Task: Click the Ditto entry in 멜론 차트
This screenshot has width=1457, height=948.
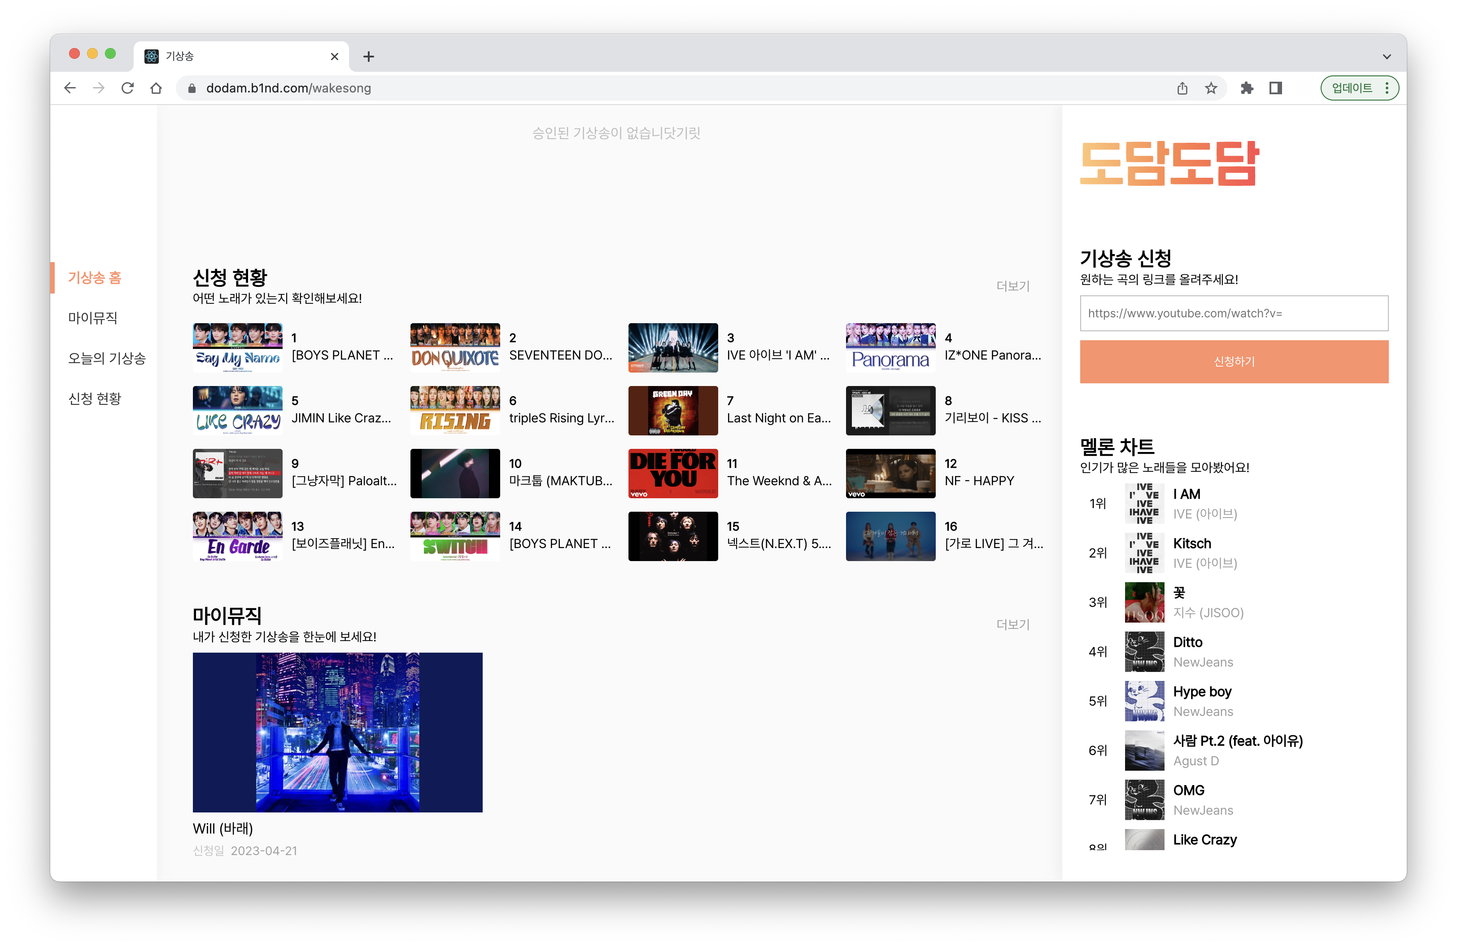Action: [1187, 642]
